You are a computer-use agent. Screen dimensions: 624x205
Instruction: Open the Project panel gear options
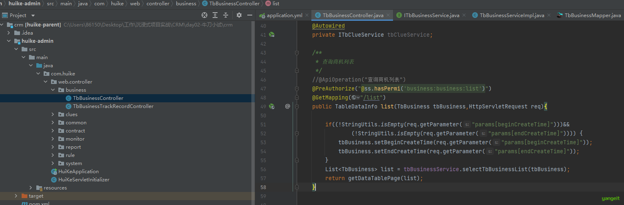tap(239, 15)
